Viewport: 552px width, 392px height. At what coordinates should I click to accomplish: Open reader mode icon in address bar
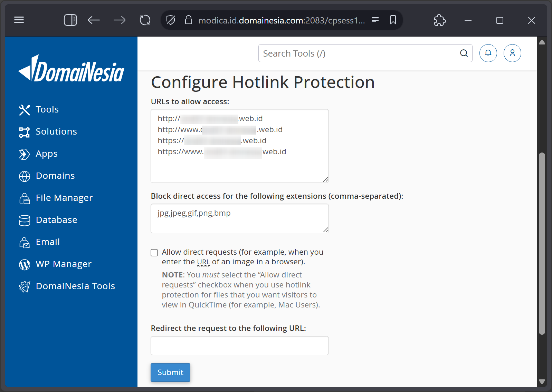pyautogui.click(x=375, y=20)
